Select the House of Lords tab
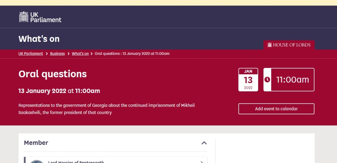The height and width of the screenshot is (163, 337). [x=289, y=45]
